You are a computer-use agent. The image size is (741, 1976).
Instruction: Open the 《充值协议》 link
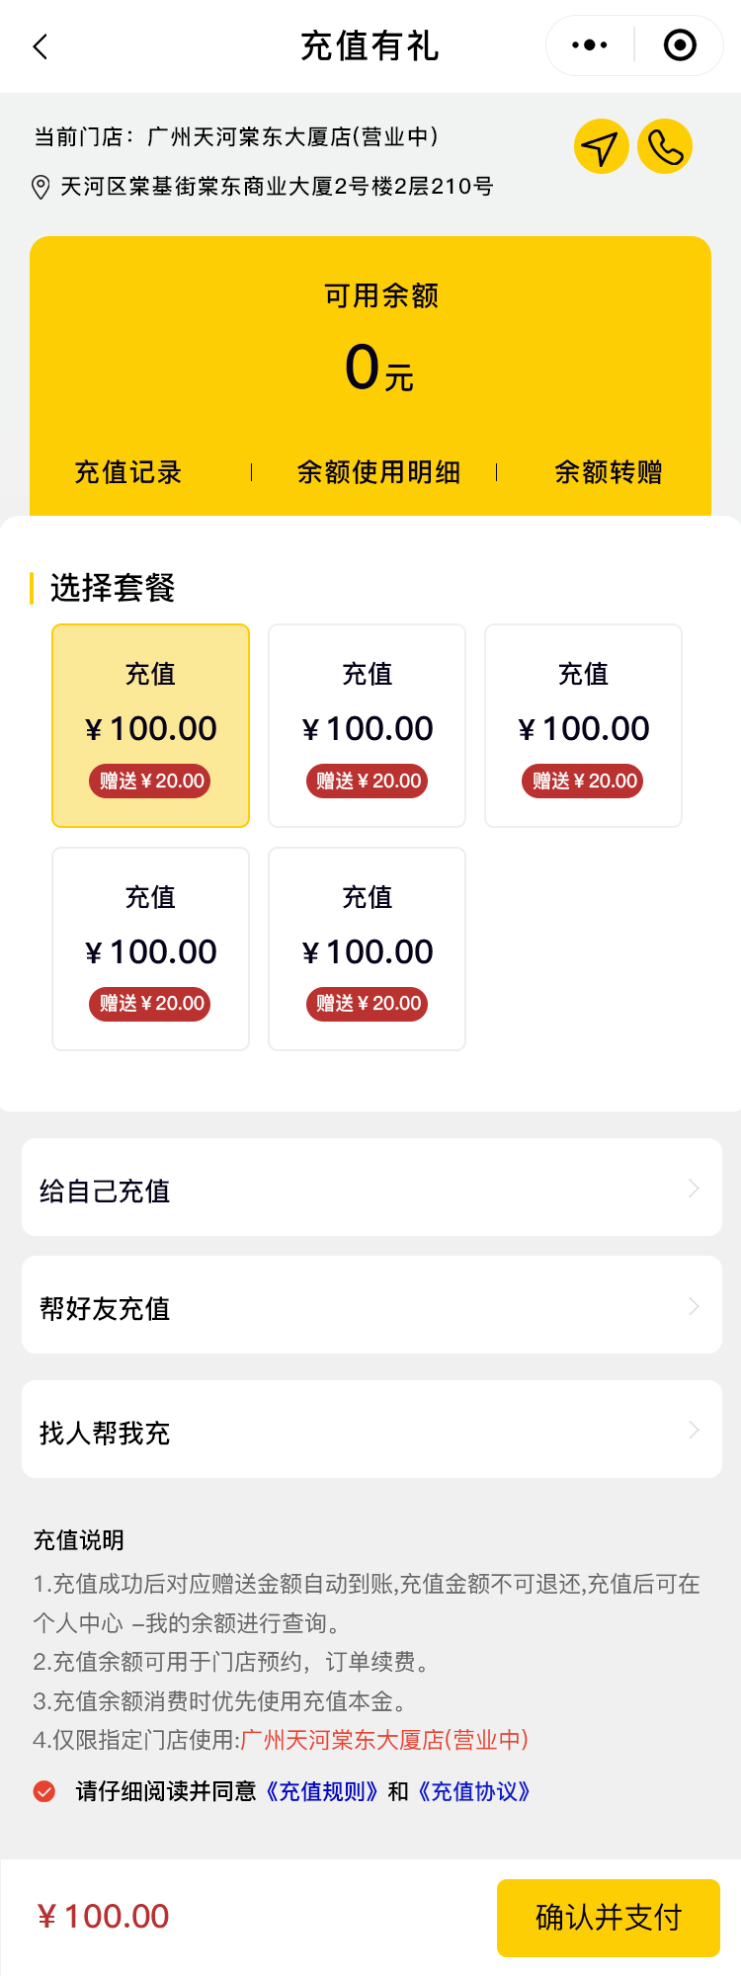pos(474,1791)
